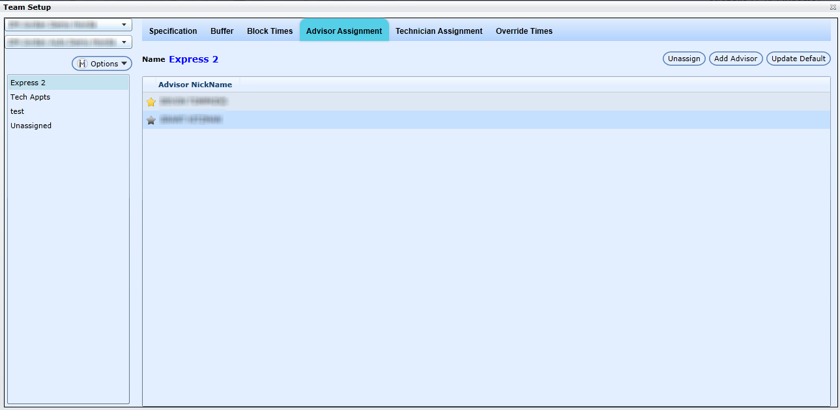Close the Team Setup dialog

[x=833, y=7]
